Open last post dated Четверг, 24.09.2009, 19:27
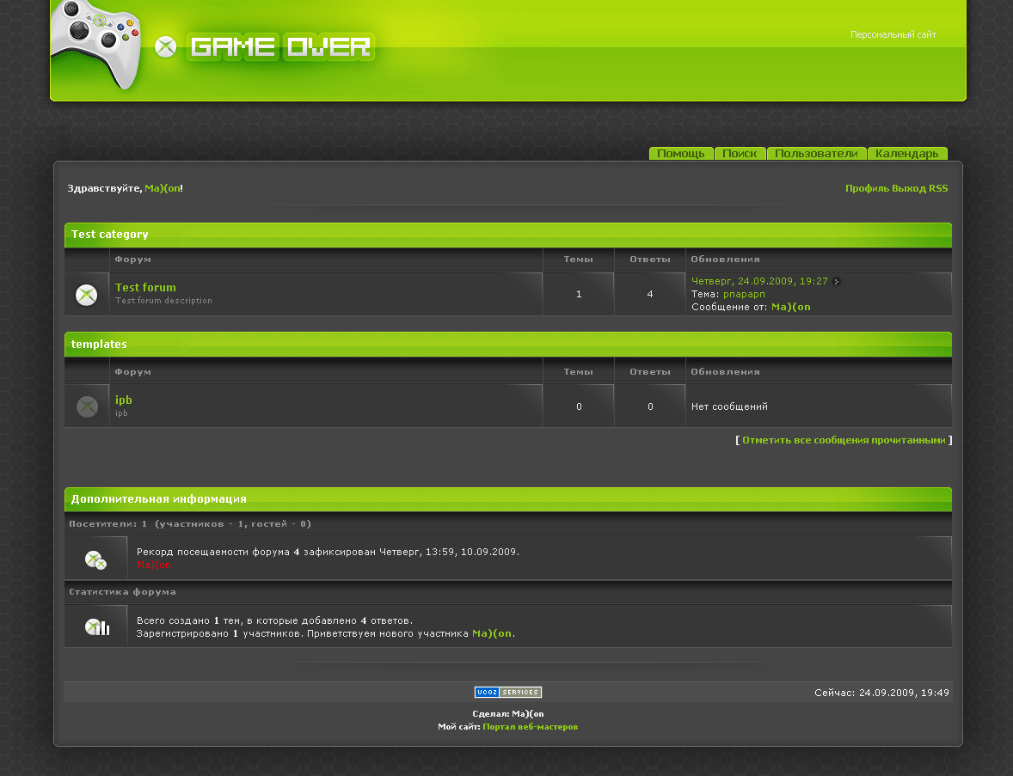The height and width of the screenshot is (776, 1013). pyautogui.click(x=759, y=282)
